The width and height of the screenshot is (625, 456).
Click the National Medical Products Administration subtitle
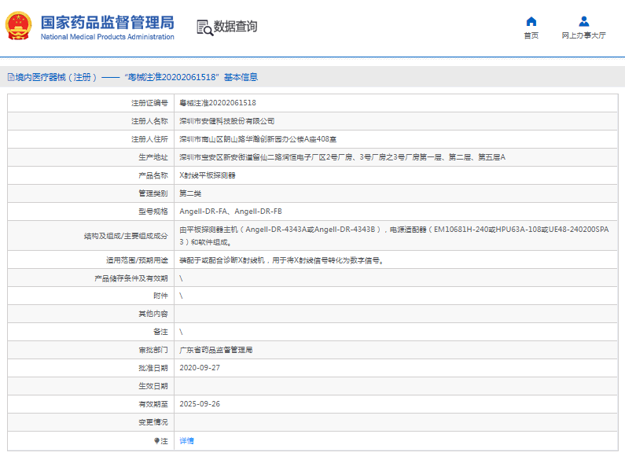[107, 37]
